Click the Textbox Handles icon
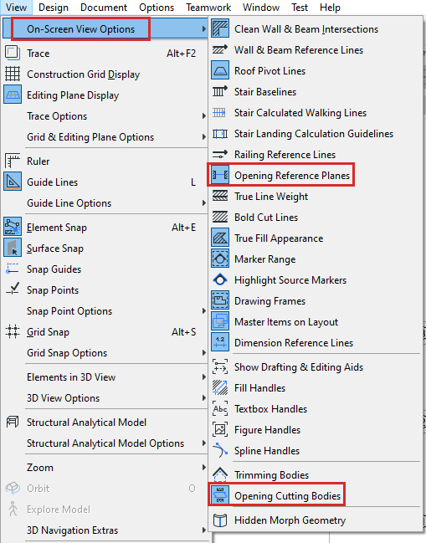The image size is (426, 543). pos(220,408)
